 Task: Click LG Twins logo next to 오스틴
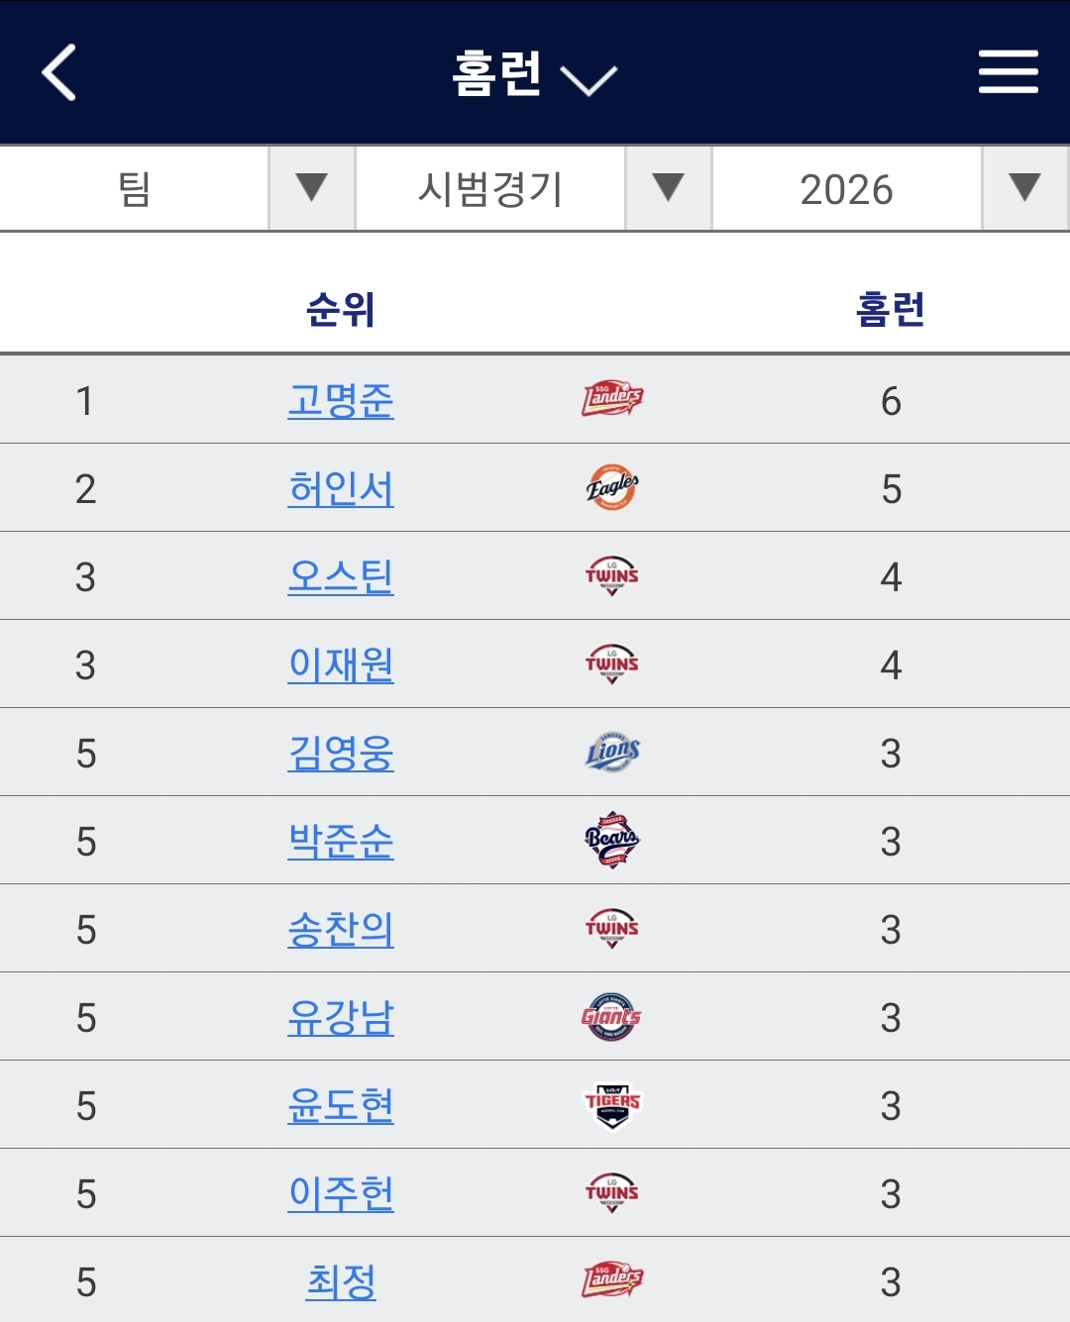[x=612, y=575]
